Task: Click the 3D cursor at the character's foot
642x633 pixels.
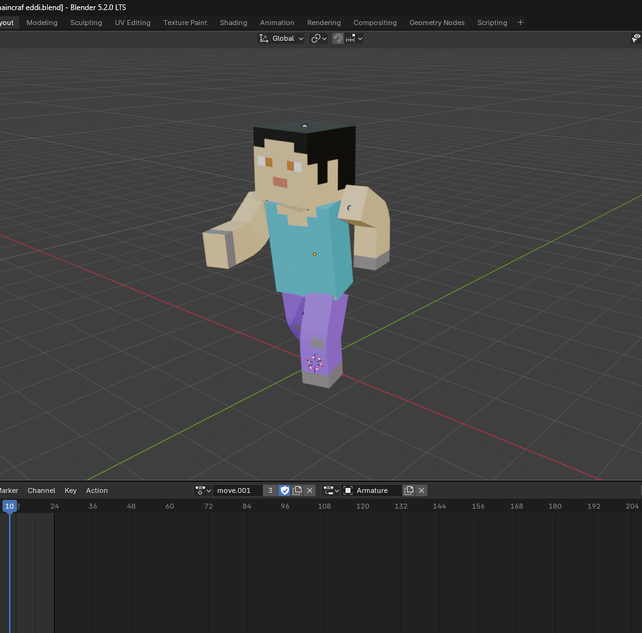Action: [315, 363]
